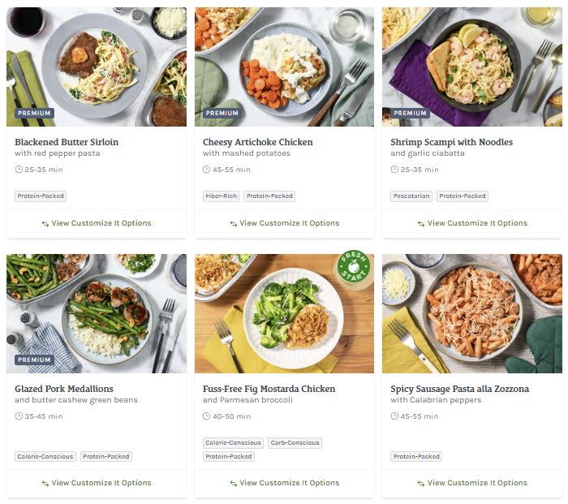568x504 pixels.
Task: Click Premium badge on Blackened Butter Sirloin image
Action: pyautogui.click(x=34, y=114)
